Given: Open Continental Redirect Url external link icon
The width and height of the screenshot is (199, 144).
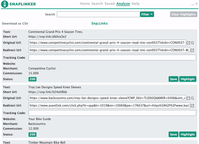Looking at the screenshot, I should tap(192, 50).
